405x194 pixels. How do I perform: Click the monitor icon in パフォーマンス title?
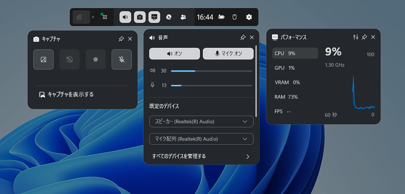[275, 37]
